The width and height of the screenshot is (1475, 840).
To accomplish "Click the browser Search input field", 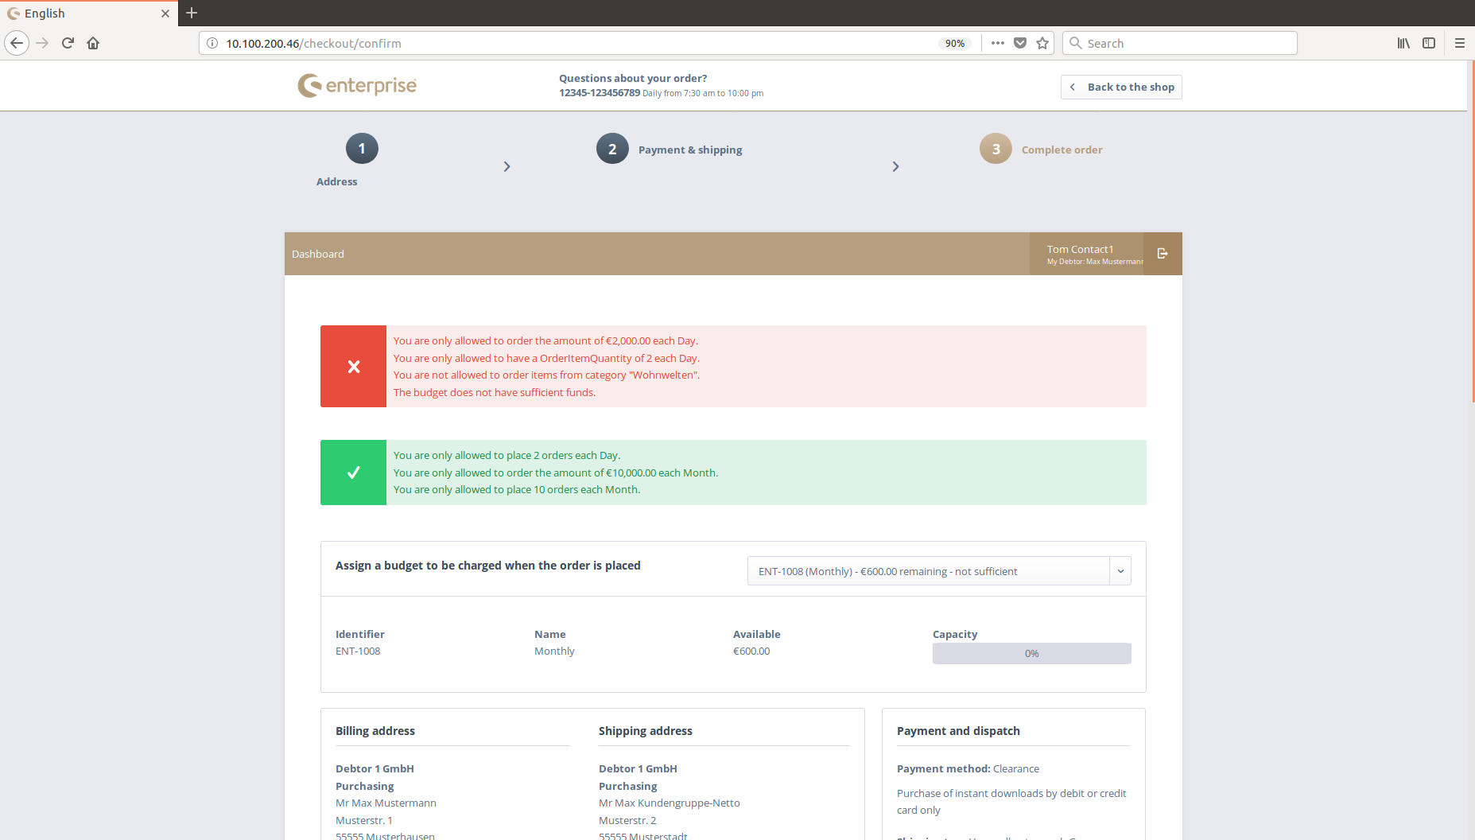I will [x=1185, y=43].
